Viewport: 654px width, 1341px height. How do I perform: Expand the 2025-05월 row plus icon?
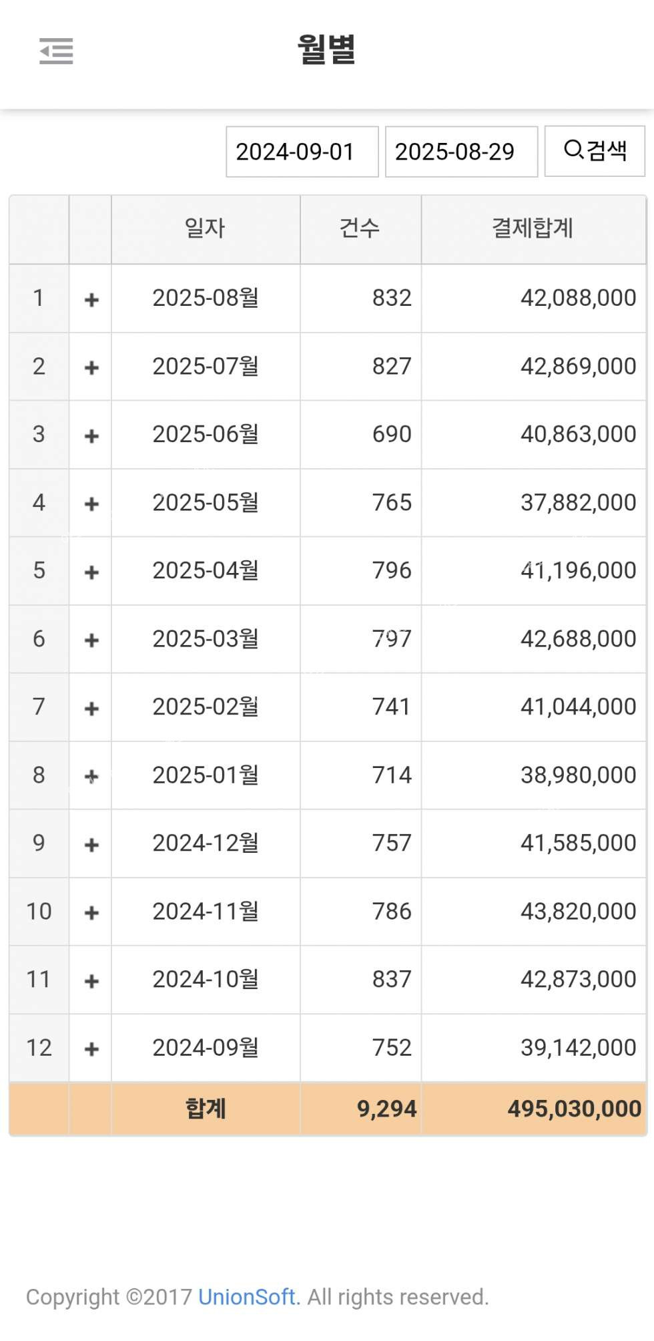pyautogui.click(x=91, y=504)
